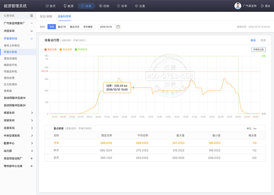
Task: Open the 设置 settings navigation item
Action: pyautogui.click(x=140, y=6)
